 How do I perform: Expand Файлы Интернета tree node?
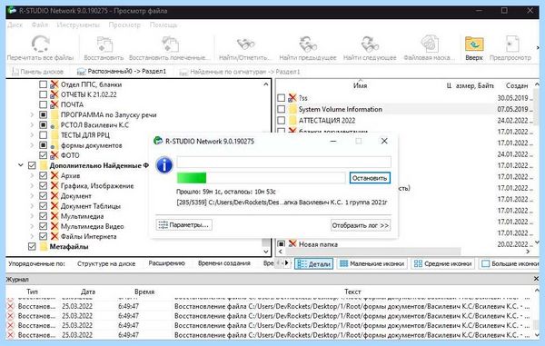point(32,236)
